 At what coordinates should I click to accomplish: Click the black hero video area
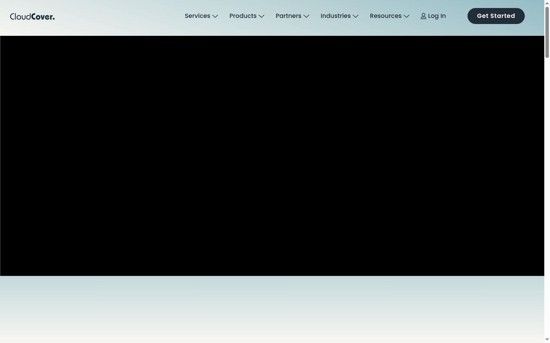272,156
